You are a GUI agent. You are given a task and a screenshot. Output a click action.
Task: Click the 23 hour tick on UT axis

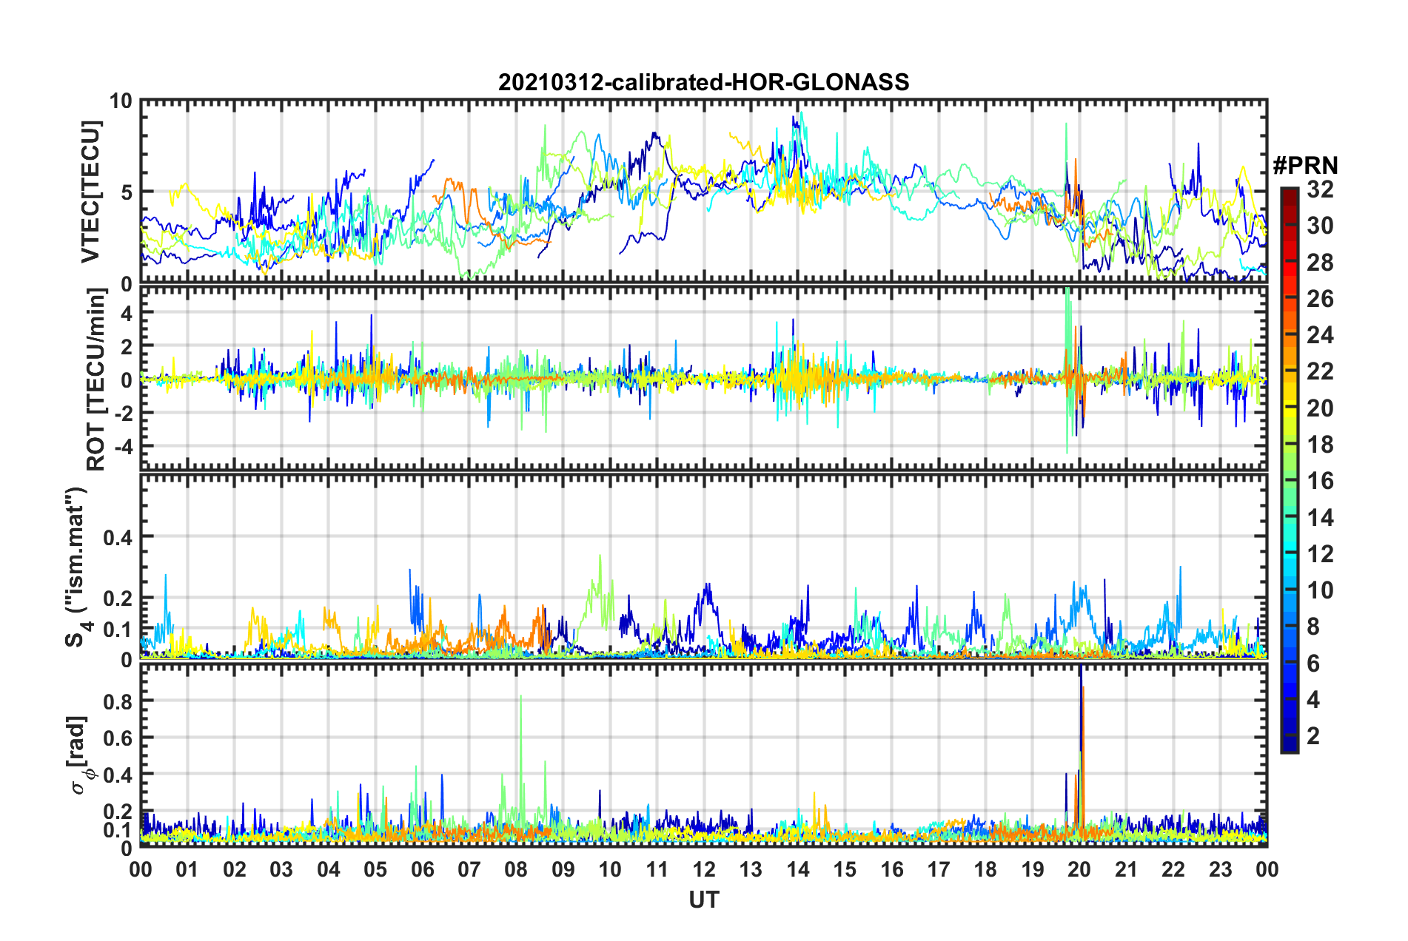pyautogui.click(x=1221, y=869)
